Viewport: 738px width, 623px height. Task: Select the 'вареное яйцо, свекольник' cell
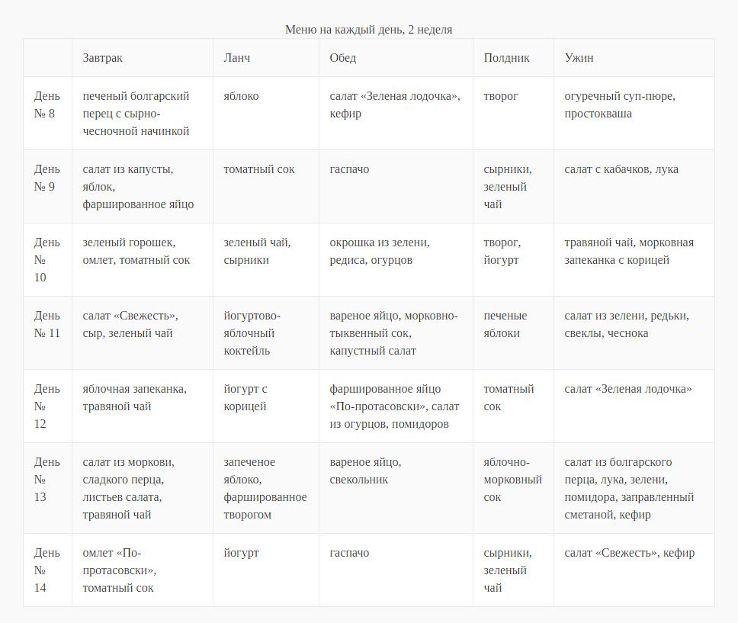(x=396, y=488)
